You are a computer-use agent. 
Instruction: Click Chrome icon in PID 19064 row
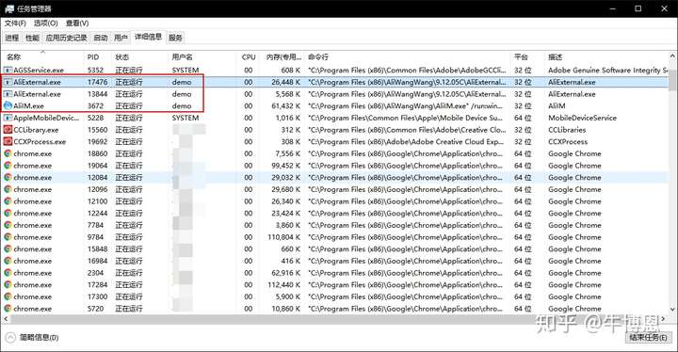pos(8,166)
